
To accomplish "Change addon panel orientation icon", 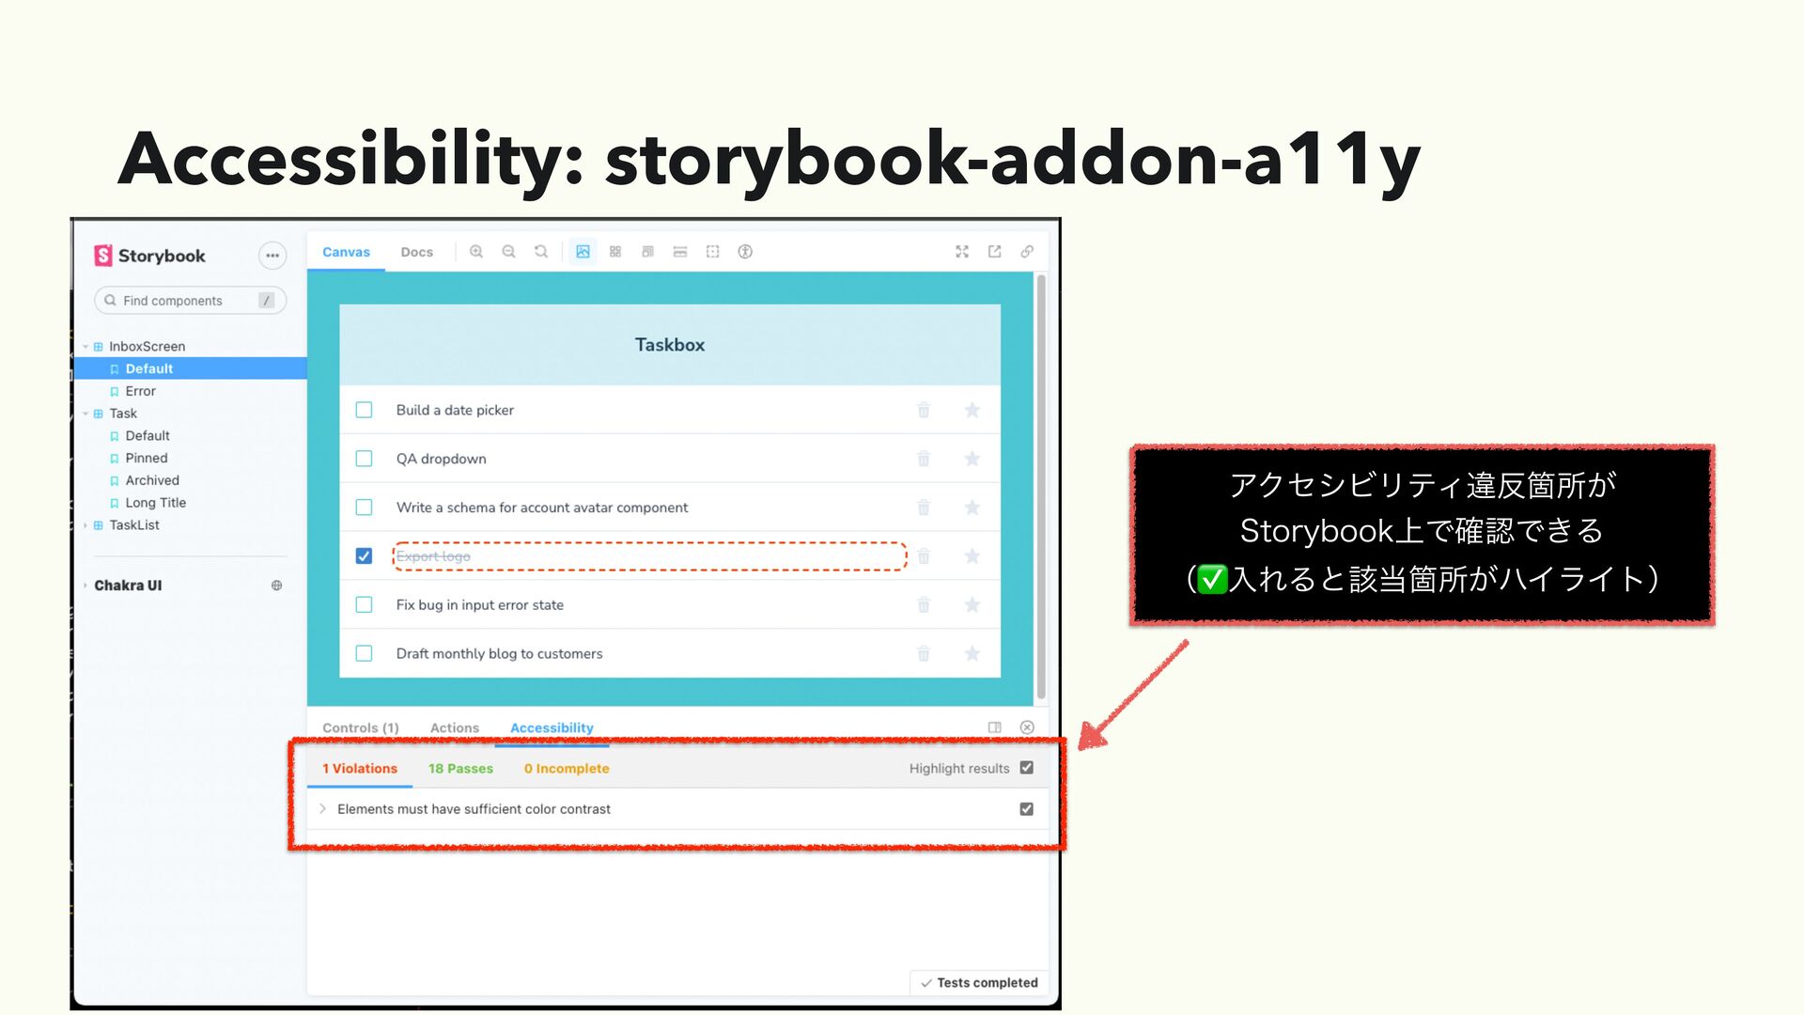I will [995, 727].
